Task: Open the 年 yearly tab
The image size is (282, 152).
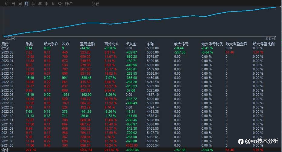Action: pos(40,4)
